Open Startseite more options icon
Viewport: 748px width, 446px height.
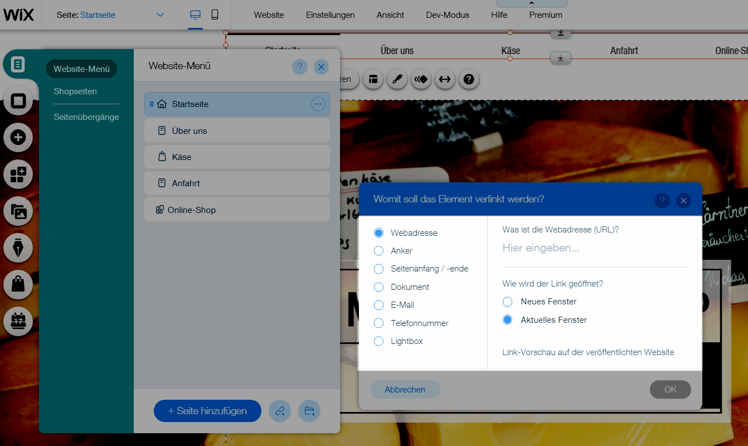pos(318,104)
